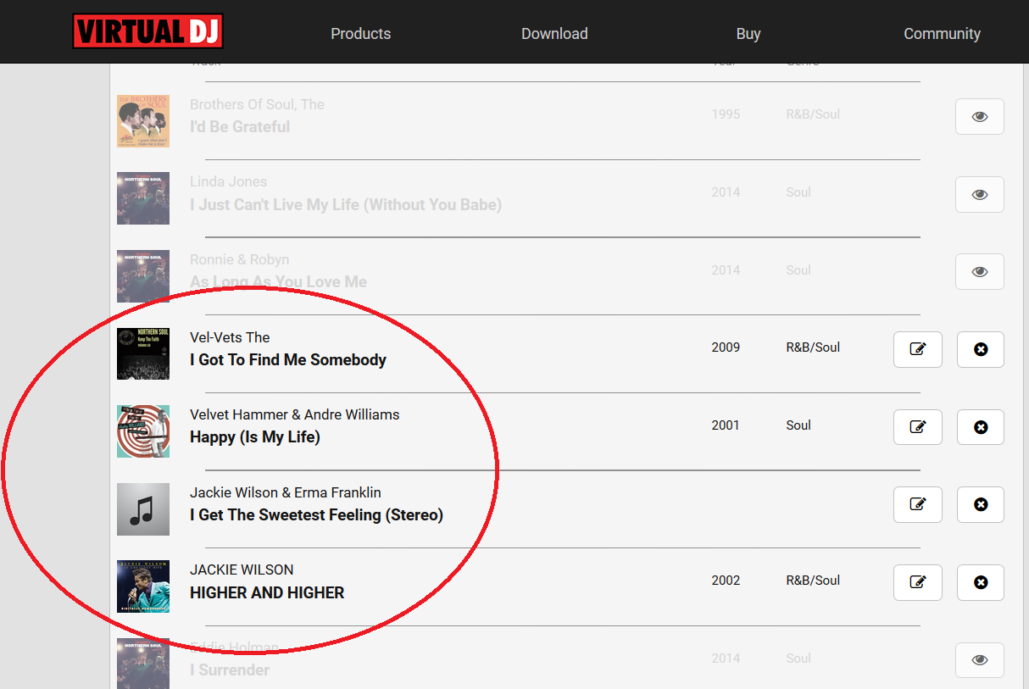
Task: Open I Just Can't Live My Life title
Action: [x=346, y=205]
